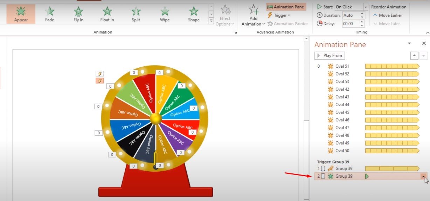430x201 pixels.
Task: Select the Appear animation effect
Action: 21,14
